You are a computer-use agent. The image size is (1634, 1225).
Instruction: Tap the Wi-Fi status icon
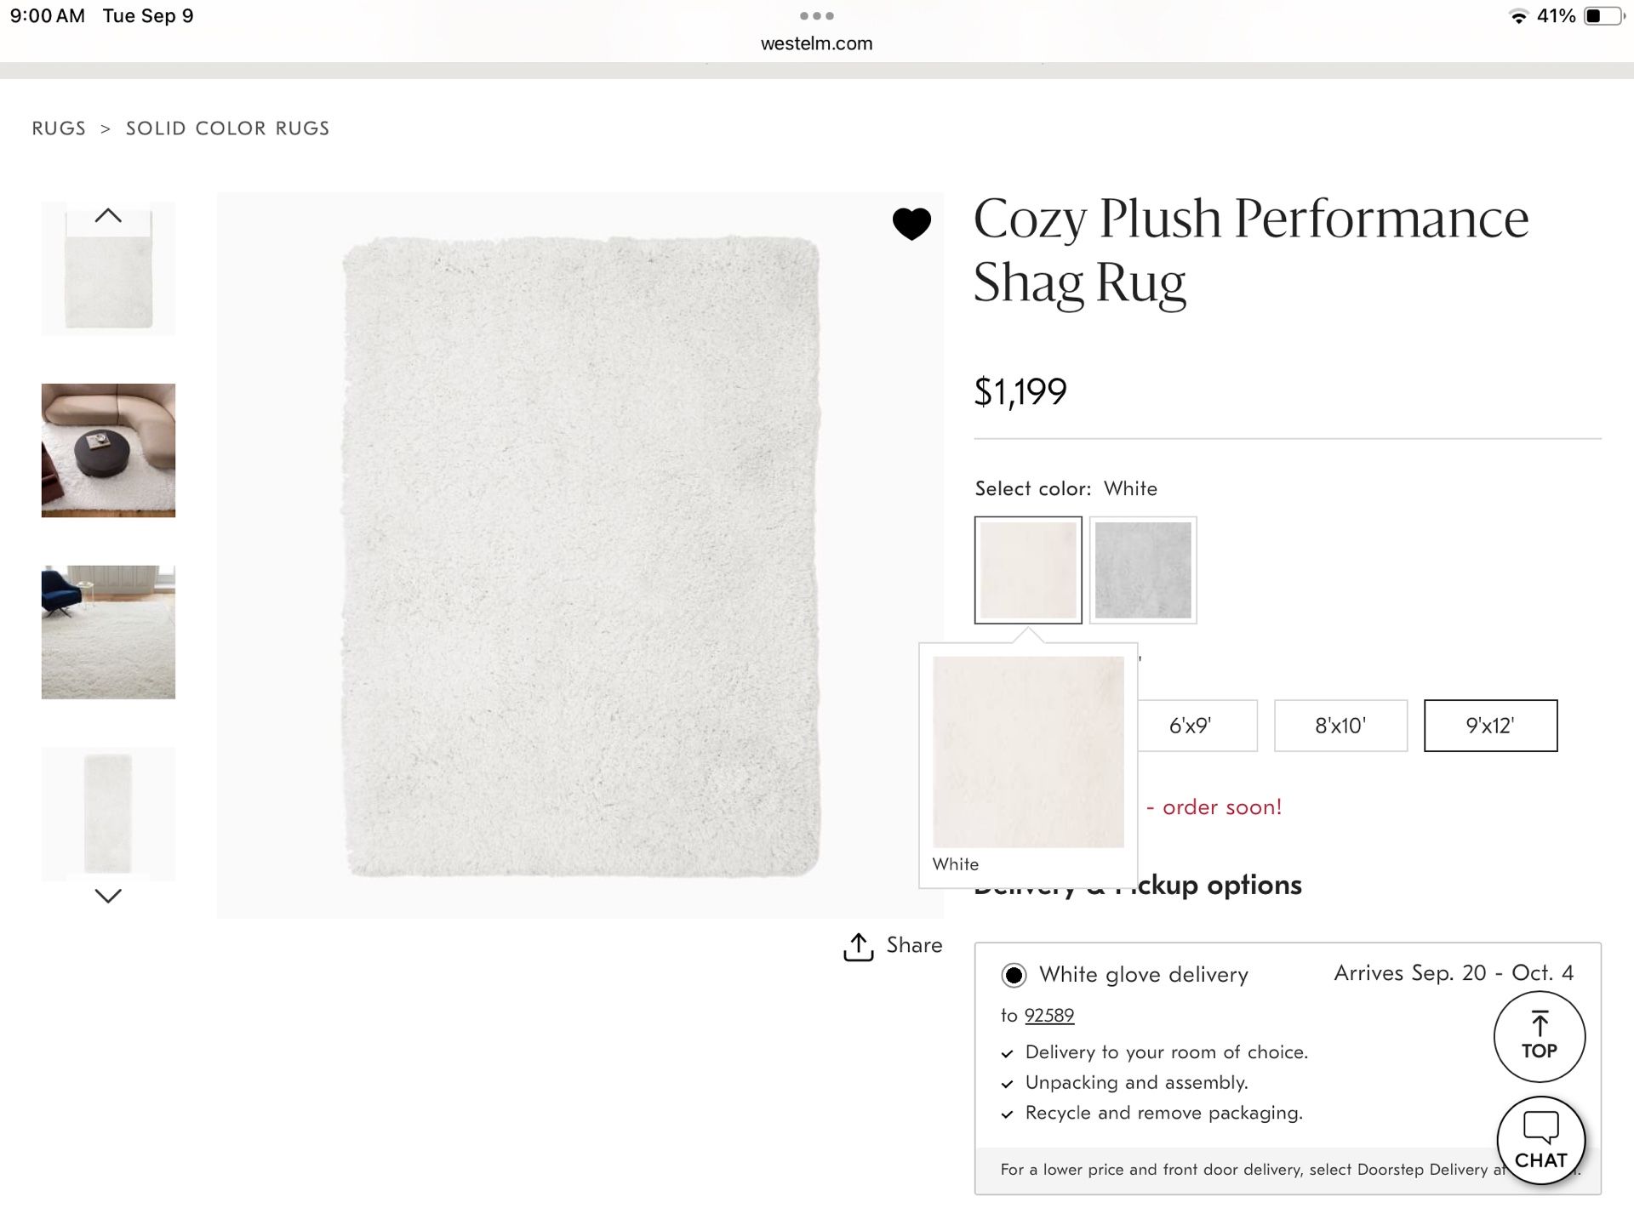1517,16
